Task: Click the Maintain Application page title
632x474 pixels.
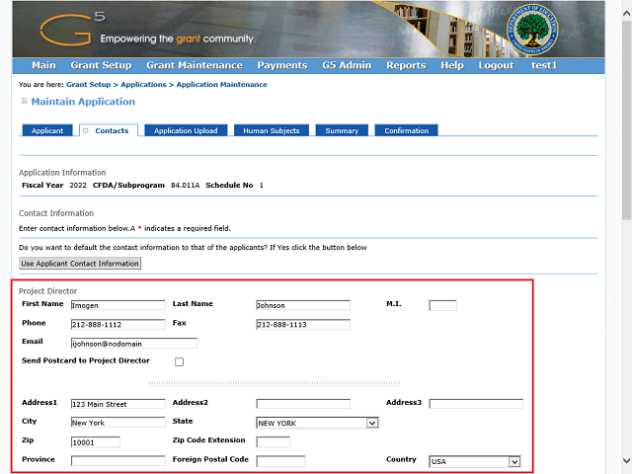Action: pos(83,101)
